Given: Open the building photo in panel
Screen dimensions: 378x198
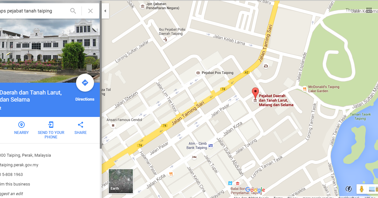Looking at the screenshot, I should click(50, 51).
